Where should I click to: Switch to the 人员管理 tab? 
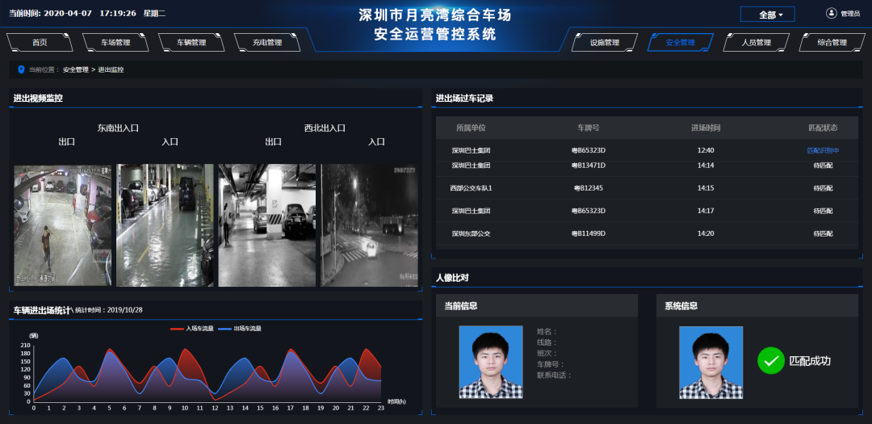tap(757, 43)
